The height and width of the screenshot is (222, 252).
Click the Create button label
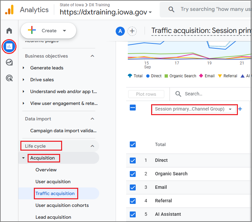point(49,31)
